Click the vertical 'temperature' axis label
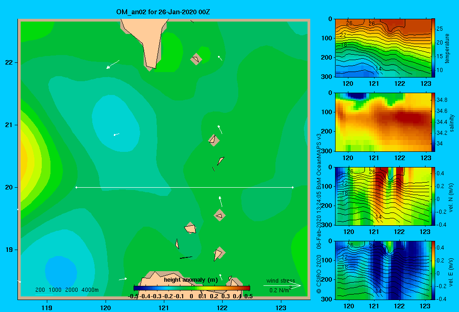Screen dimensions: 459x312 (x=447, y=48)
